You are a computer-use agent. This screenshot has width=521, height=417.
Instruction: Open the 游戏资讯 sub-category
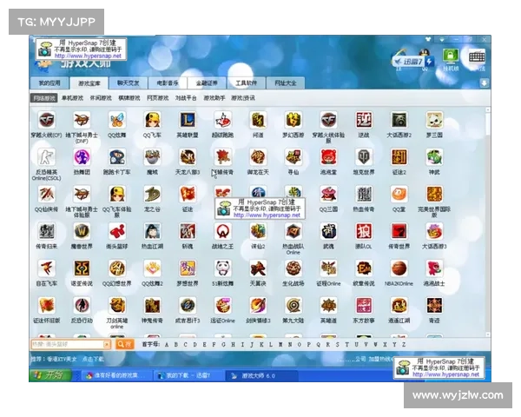tap(243, 98)
